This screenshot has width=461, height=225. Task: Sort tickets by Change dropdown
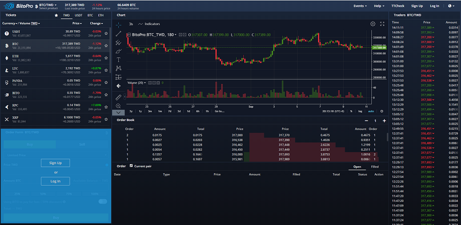click(x=96, y=23)
